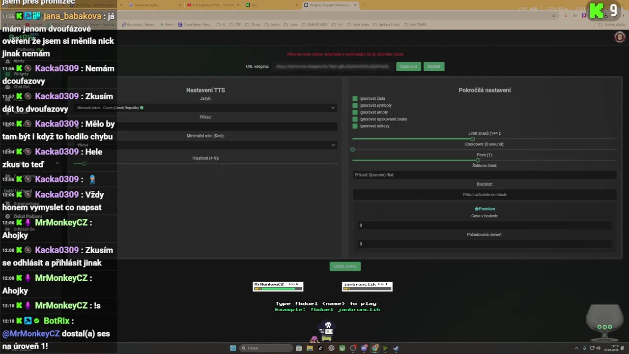Open the Všechny záložky folder
The width and height of the screenshot is (629, 354).
(612, 25)
